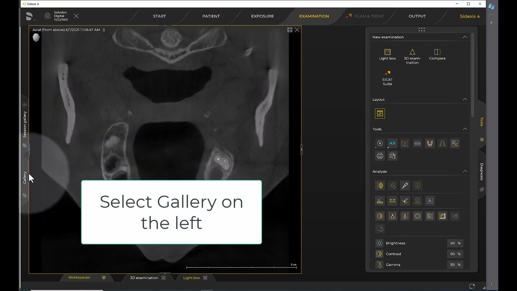This screenshot has height=291, width=517.
Task: Open the Compare examination
Action: (x=437, y=54)
